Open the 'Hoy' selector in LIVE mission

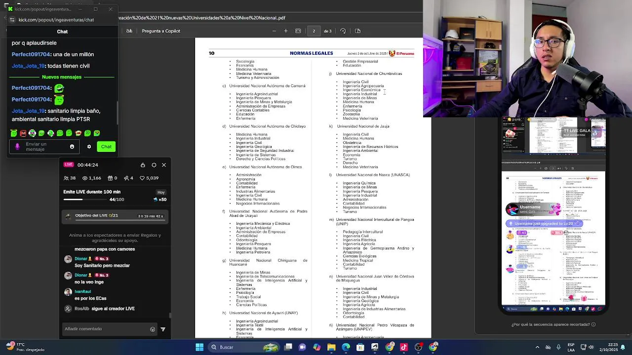[161, 192]
